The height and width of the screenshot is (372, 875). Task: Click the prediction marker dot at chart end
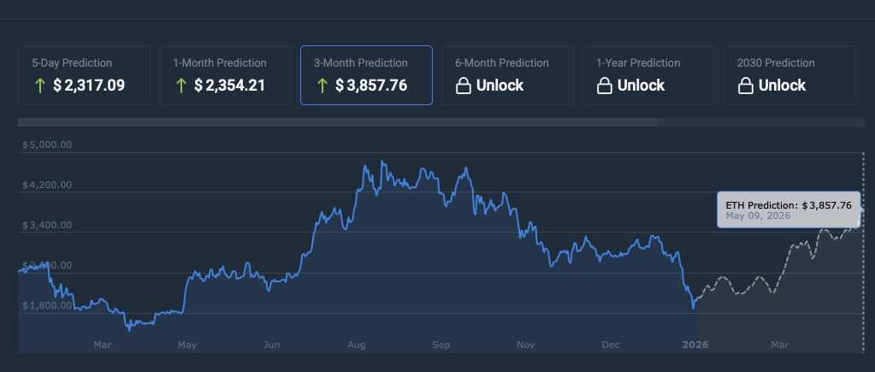(863, 210)
